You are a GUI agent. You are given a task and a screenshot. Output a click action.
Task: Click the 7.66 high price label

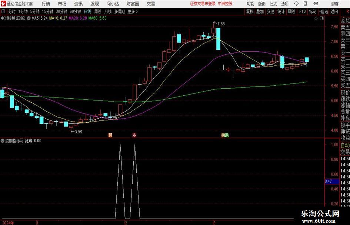(221, 24)
